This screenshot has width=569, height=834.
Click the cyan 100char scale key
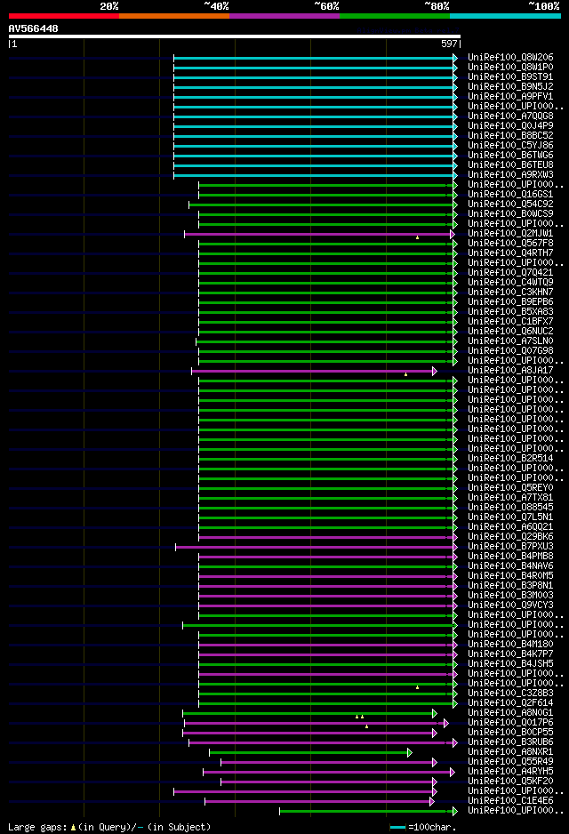click(x=397, y=828)
